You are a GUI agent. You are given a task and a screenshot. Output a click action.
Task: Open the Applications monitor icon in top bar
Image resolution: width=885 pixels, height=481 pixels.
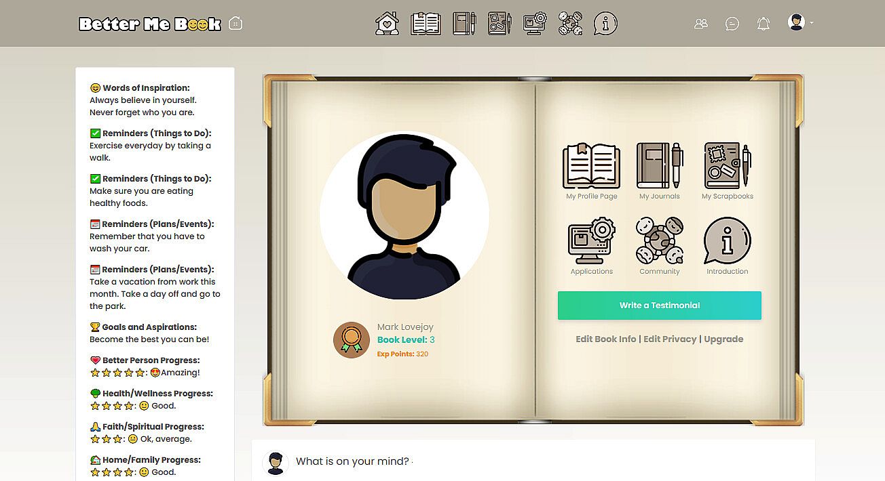(x=535, y=24)
